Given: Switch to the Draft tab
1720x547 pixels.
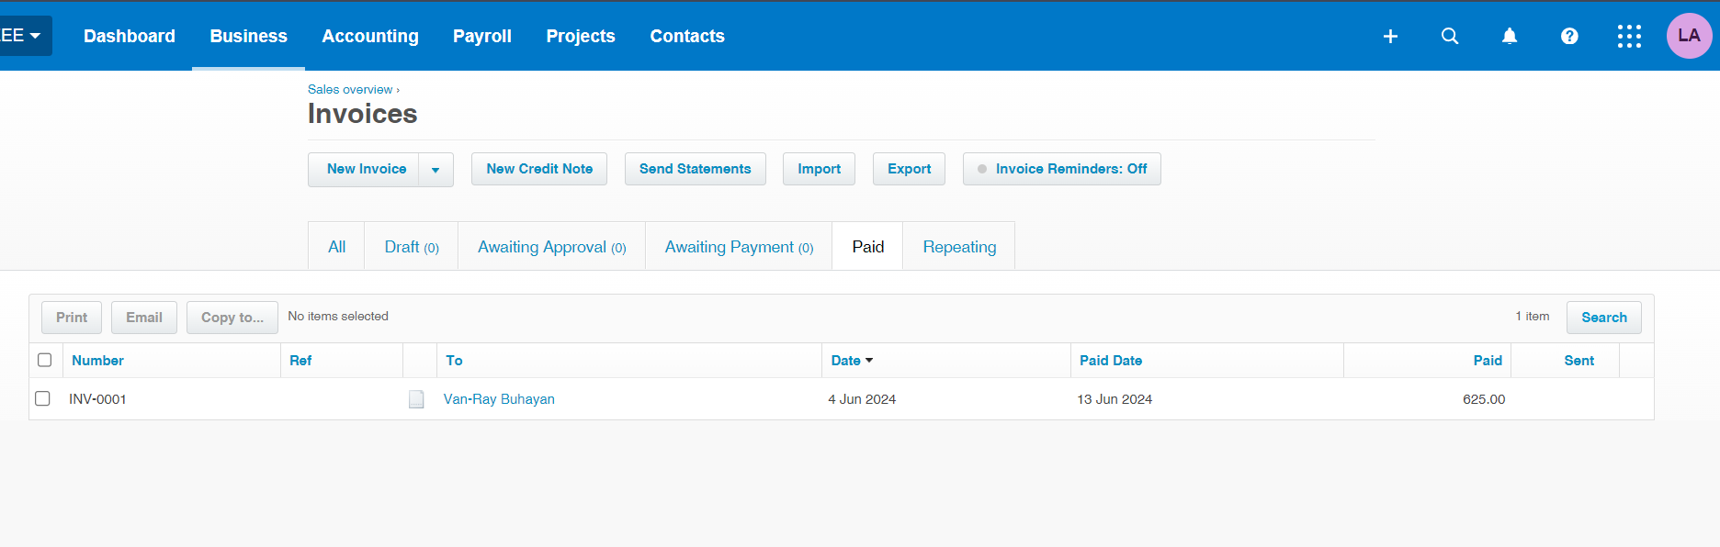Looking at the screenshot, I should pyautogui.click(x=412, y=246).
